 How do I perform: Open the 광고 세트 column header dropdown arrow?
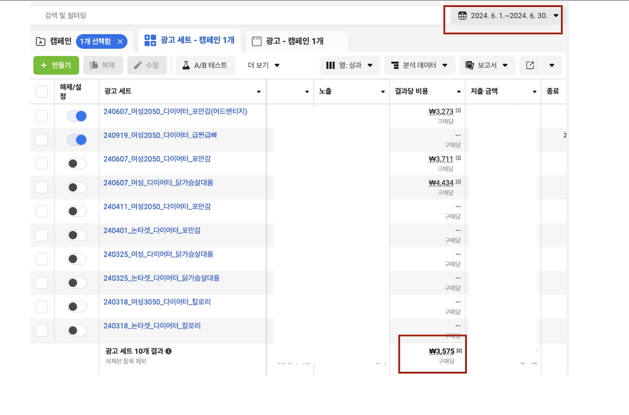(259, 92)
